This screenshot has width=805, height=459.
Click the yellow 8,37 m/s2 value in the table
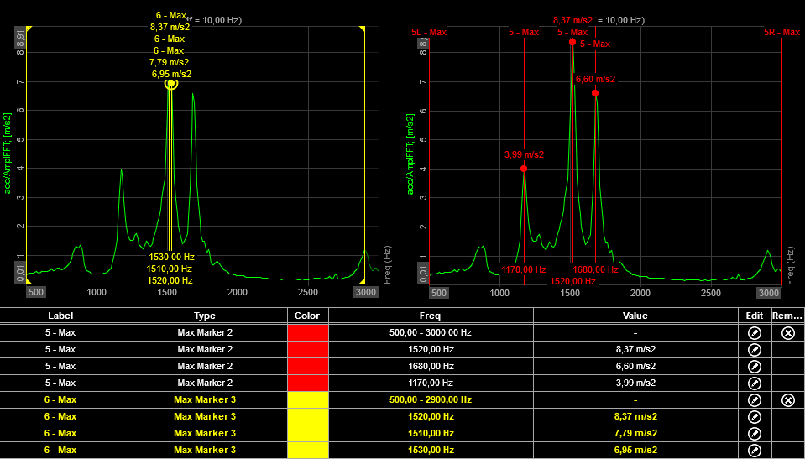[x=635, y=416]
